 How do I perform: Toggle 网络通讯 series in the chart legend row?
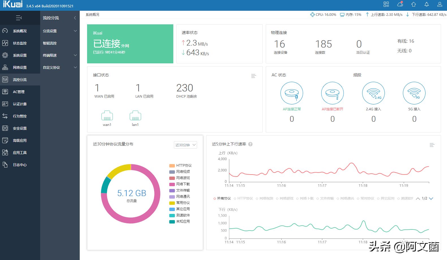coord(345,198)
